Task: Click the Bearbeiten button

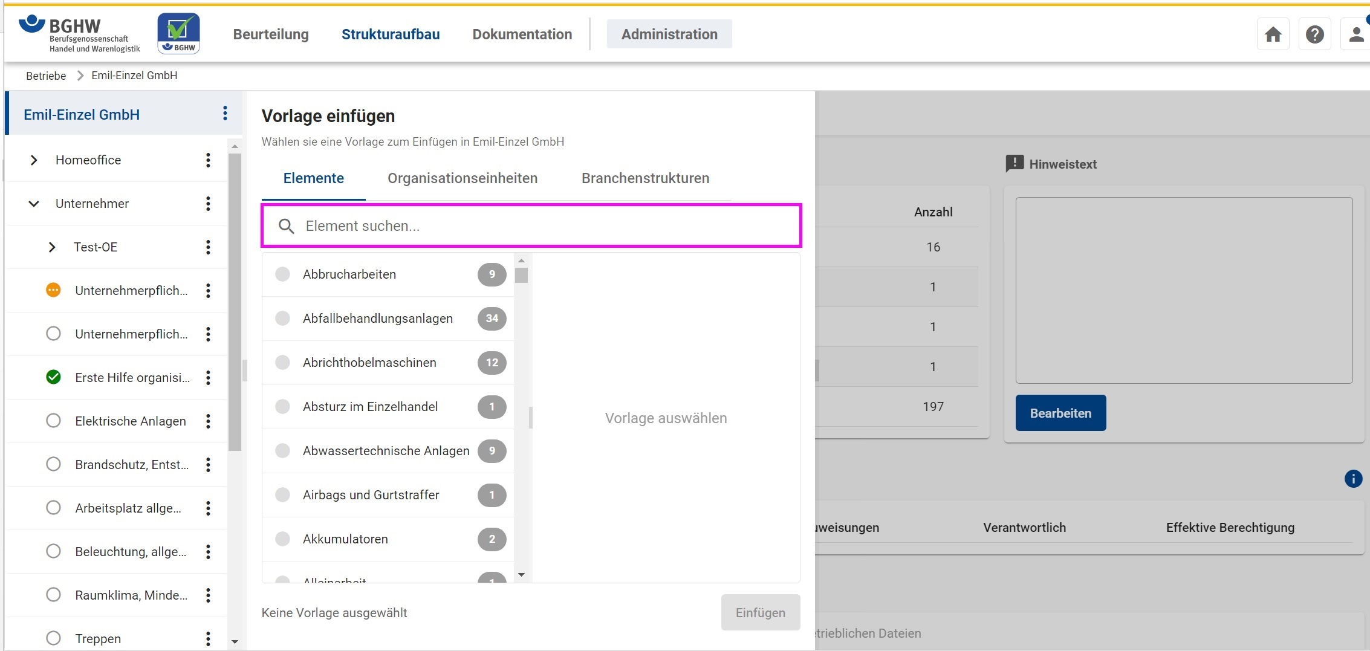Action: click(x=1060, y=413)
